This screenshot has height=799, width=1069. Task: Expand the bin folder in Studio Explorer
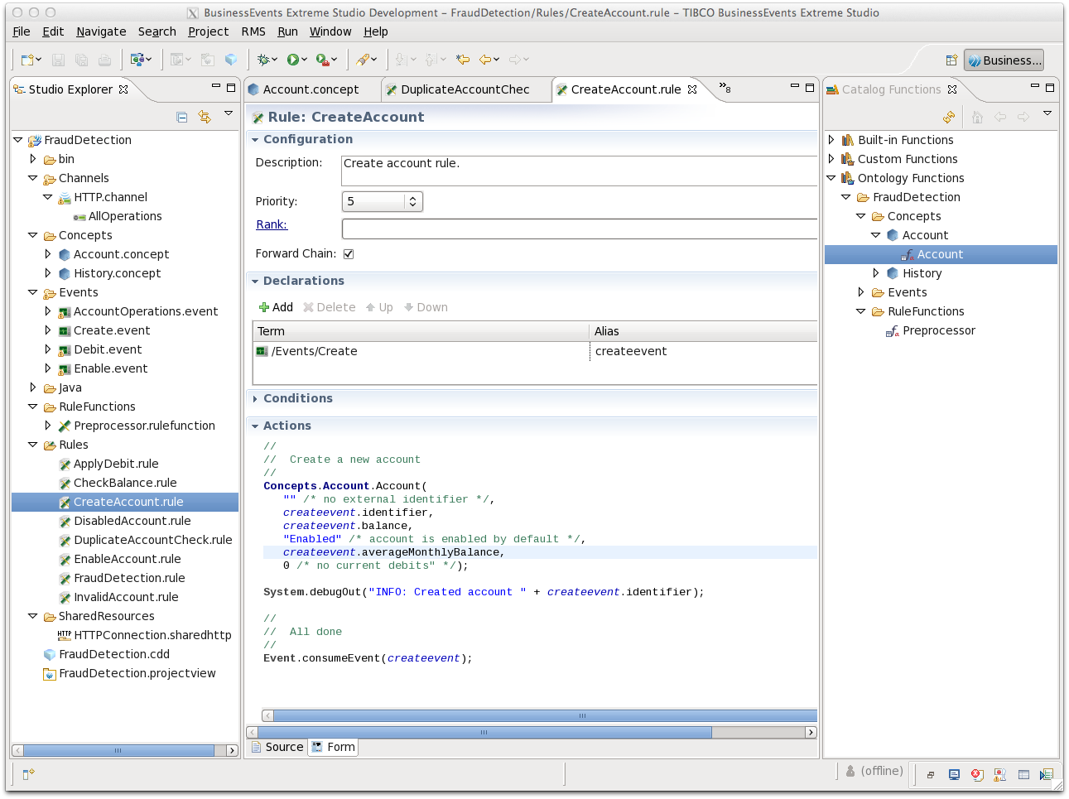(33, 159)
